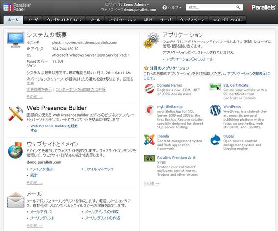278x231 pixels.
Task: Click the Panel version 11.0.9
Action: coord(58,61)
